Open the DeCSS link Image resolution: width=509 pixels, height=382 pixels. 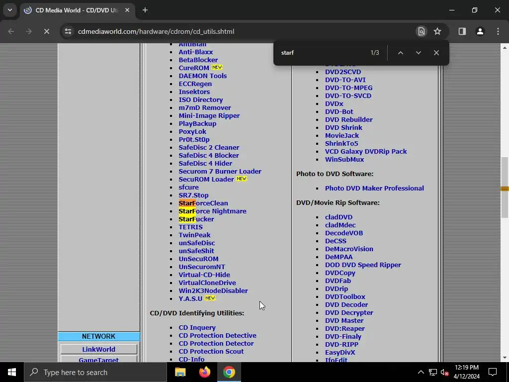click(x=336, y=241)
